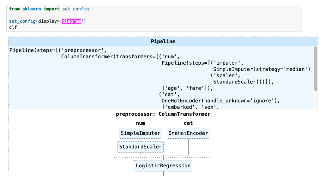Select the cat transformer column label
This screenshot has width=325, height=185.
188,123
